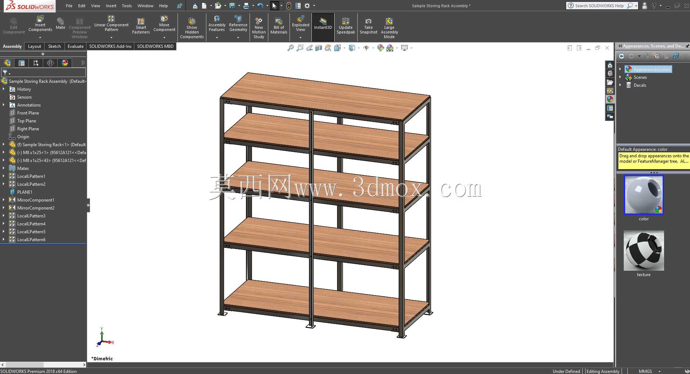Open Linear Component Pattern tool
The height and width of the screenshot is (374, 690).
pos(111,24)
